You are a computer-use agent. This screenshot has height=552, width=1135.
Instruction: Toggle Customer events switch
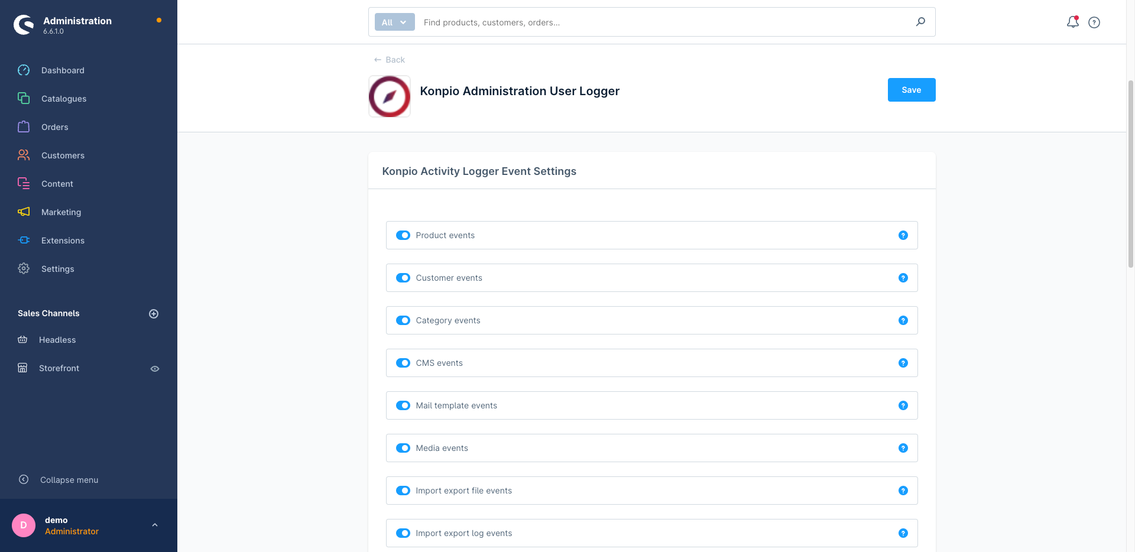pyautogui.click(x=403, y=278)
